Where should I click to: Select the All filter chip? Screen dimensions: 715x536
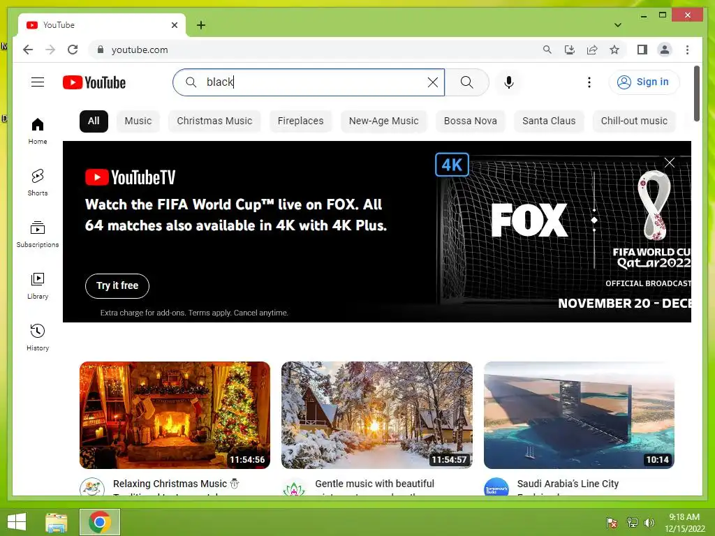point(94,121)
